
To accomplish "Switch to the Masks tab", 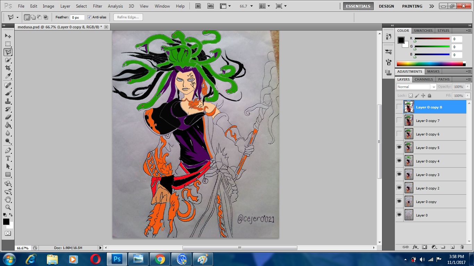I will pyautogui.click(x=433, y=71).
